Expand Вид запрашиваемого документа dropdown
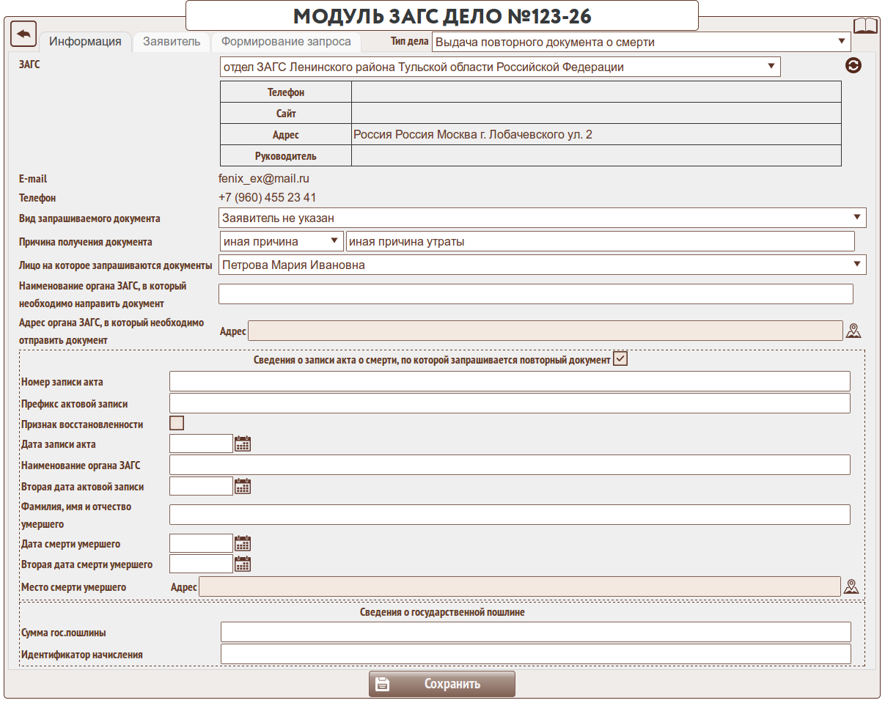 coord(542,218)
